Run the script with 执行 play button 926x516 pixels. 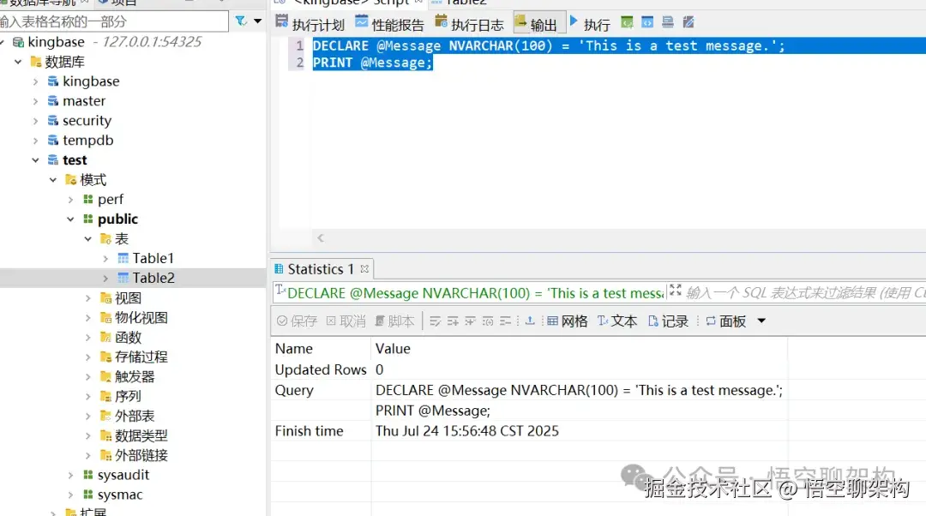[x=590, y=24]
